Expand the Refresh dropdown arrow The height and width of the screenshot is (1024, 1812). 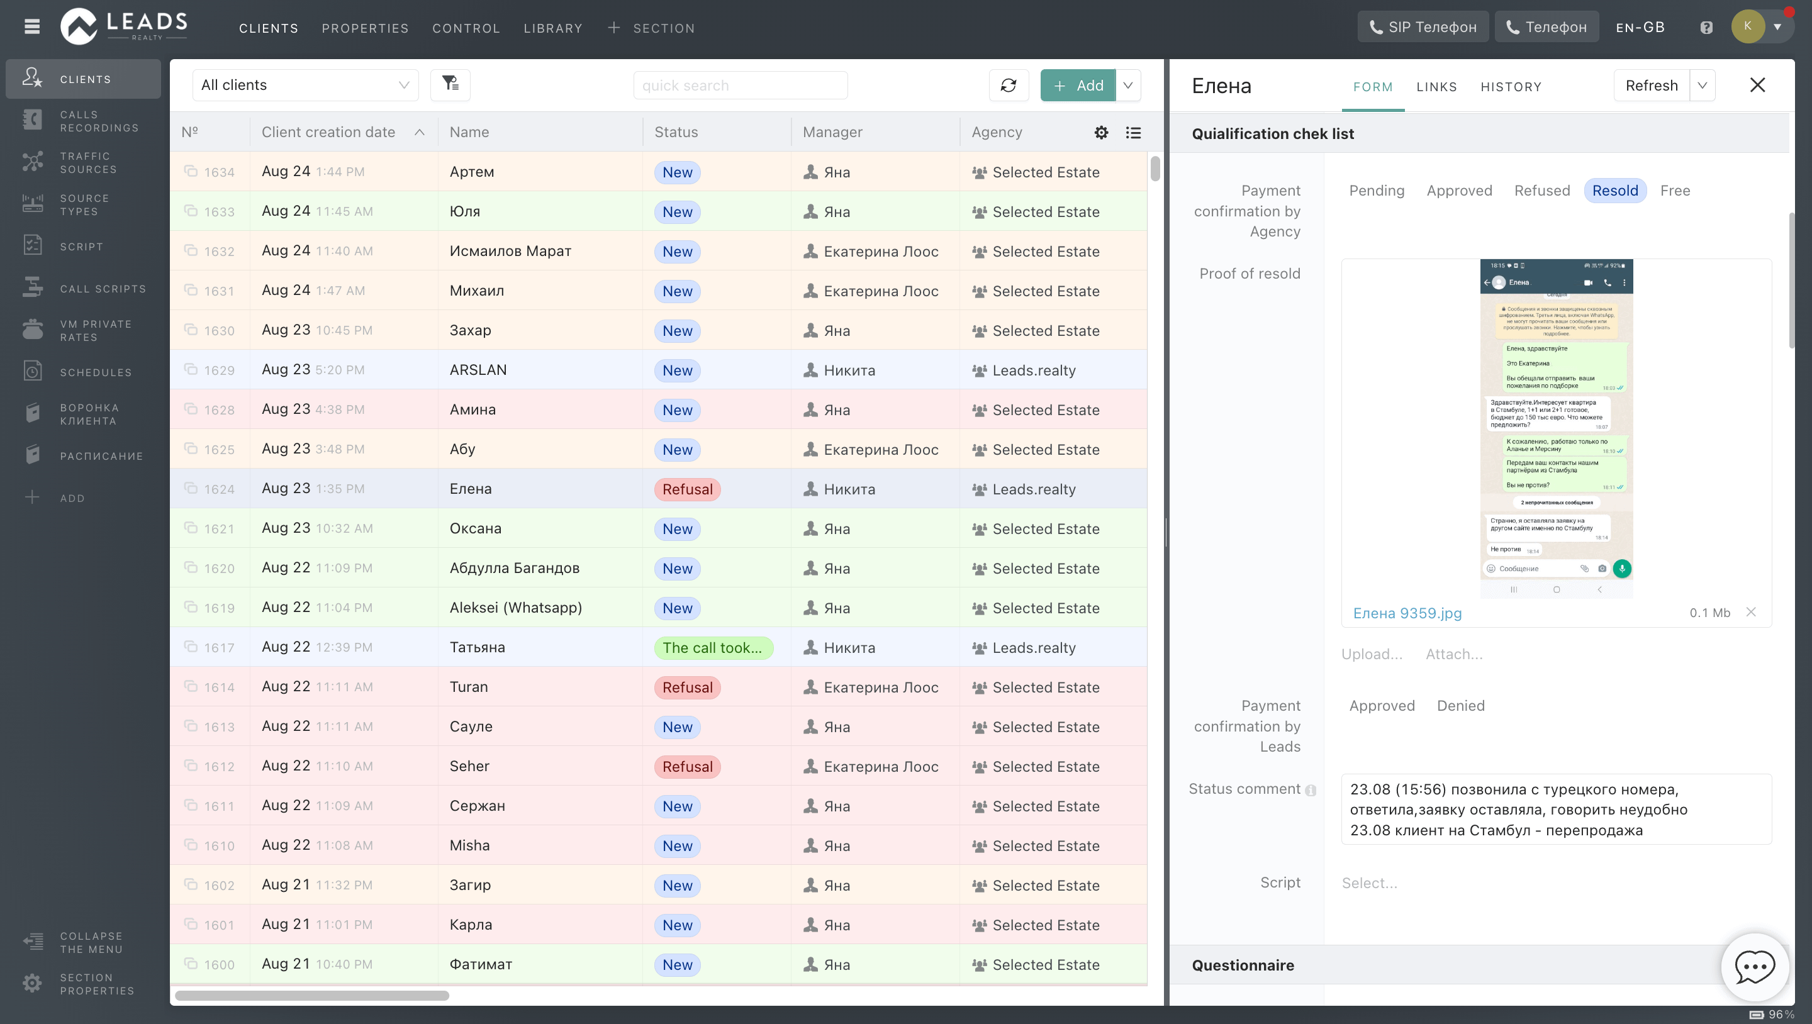click(x=1703, y=85)
